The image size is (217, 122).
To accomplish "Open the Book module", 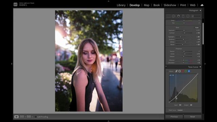I will (157, 5).
